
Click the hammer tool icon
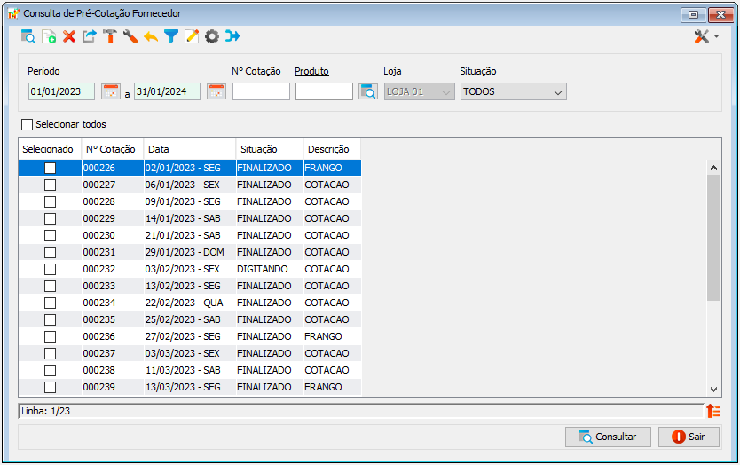click(110, 36)
